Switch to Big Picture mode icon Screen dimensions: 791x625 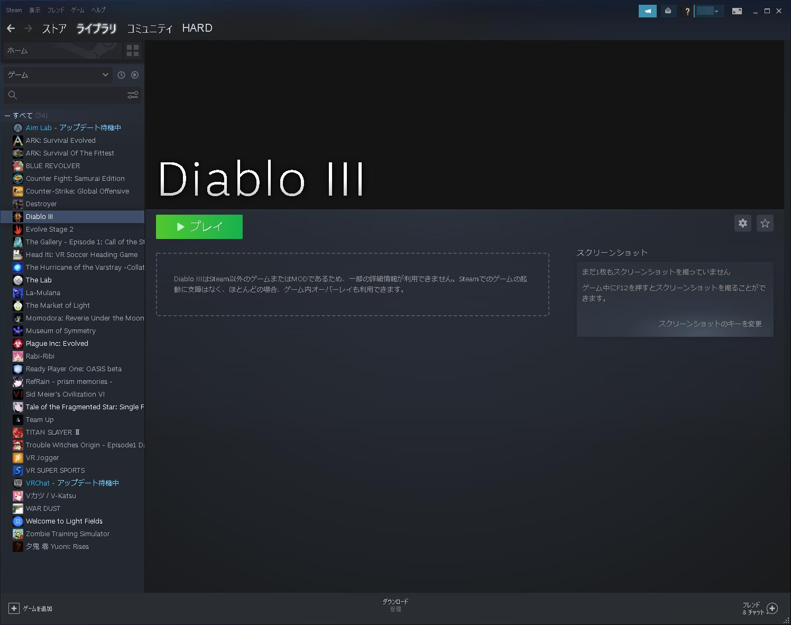coord(737,11)
